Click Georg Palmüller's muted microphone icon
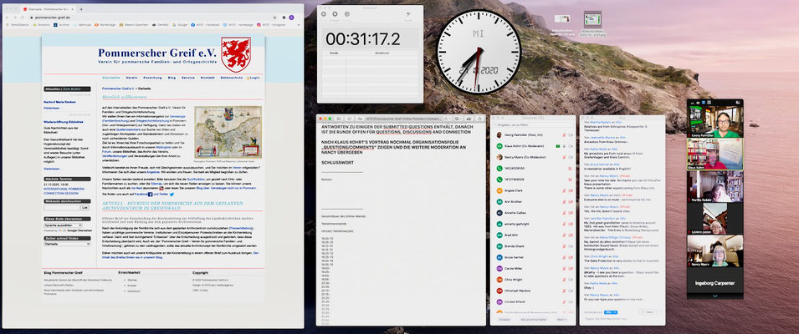 pyautogui.click(x=564, y=134)
